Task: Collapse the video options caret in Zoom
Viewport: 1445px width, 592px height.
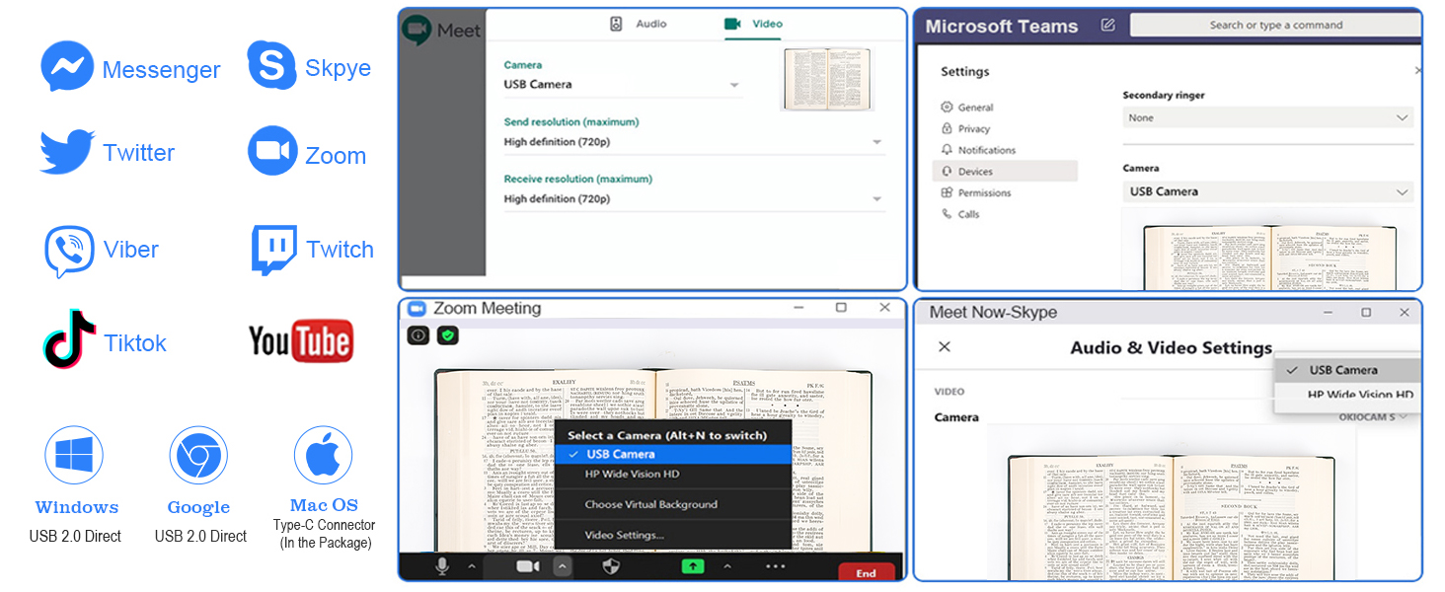Action: click(562, 566)
